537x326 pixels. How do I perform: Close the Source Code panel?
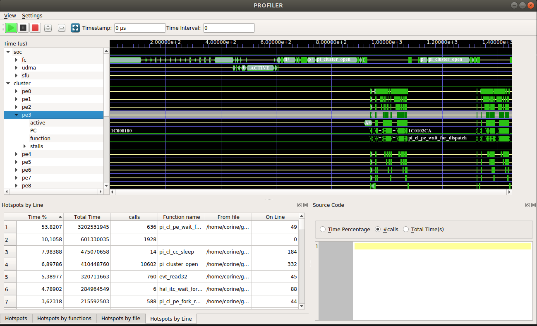533,205
